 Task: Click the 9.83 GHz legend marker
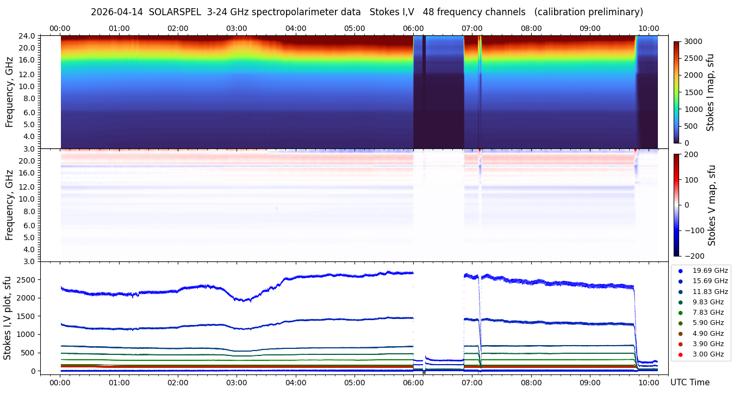tap(680, 302)
